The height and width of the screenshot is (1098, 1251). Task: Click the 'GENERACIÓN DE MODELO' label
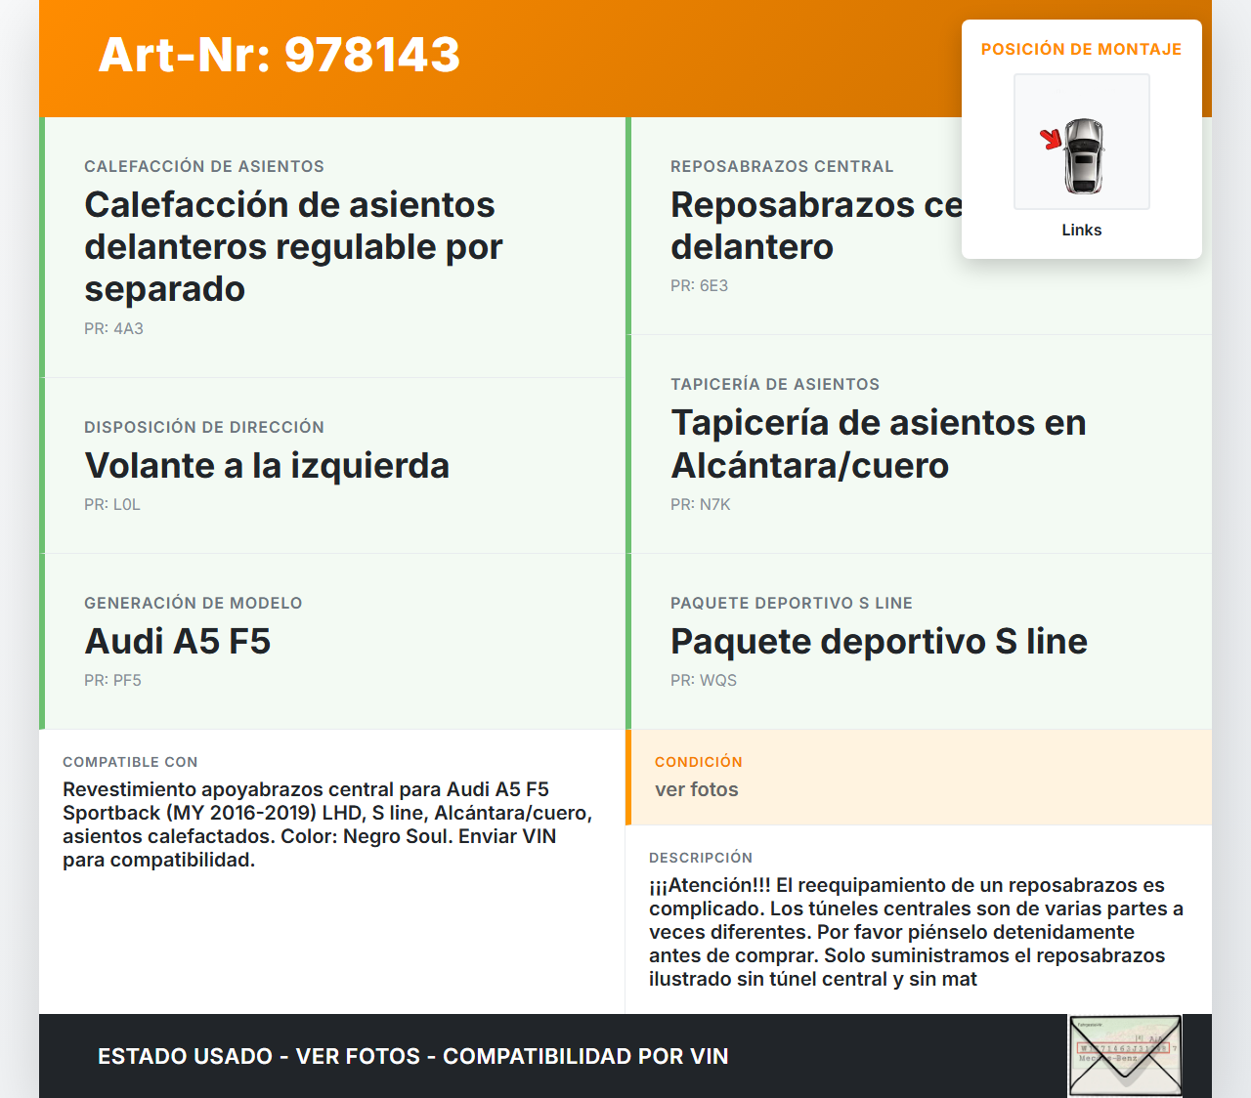pos(194,603)
